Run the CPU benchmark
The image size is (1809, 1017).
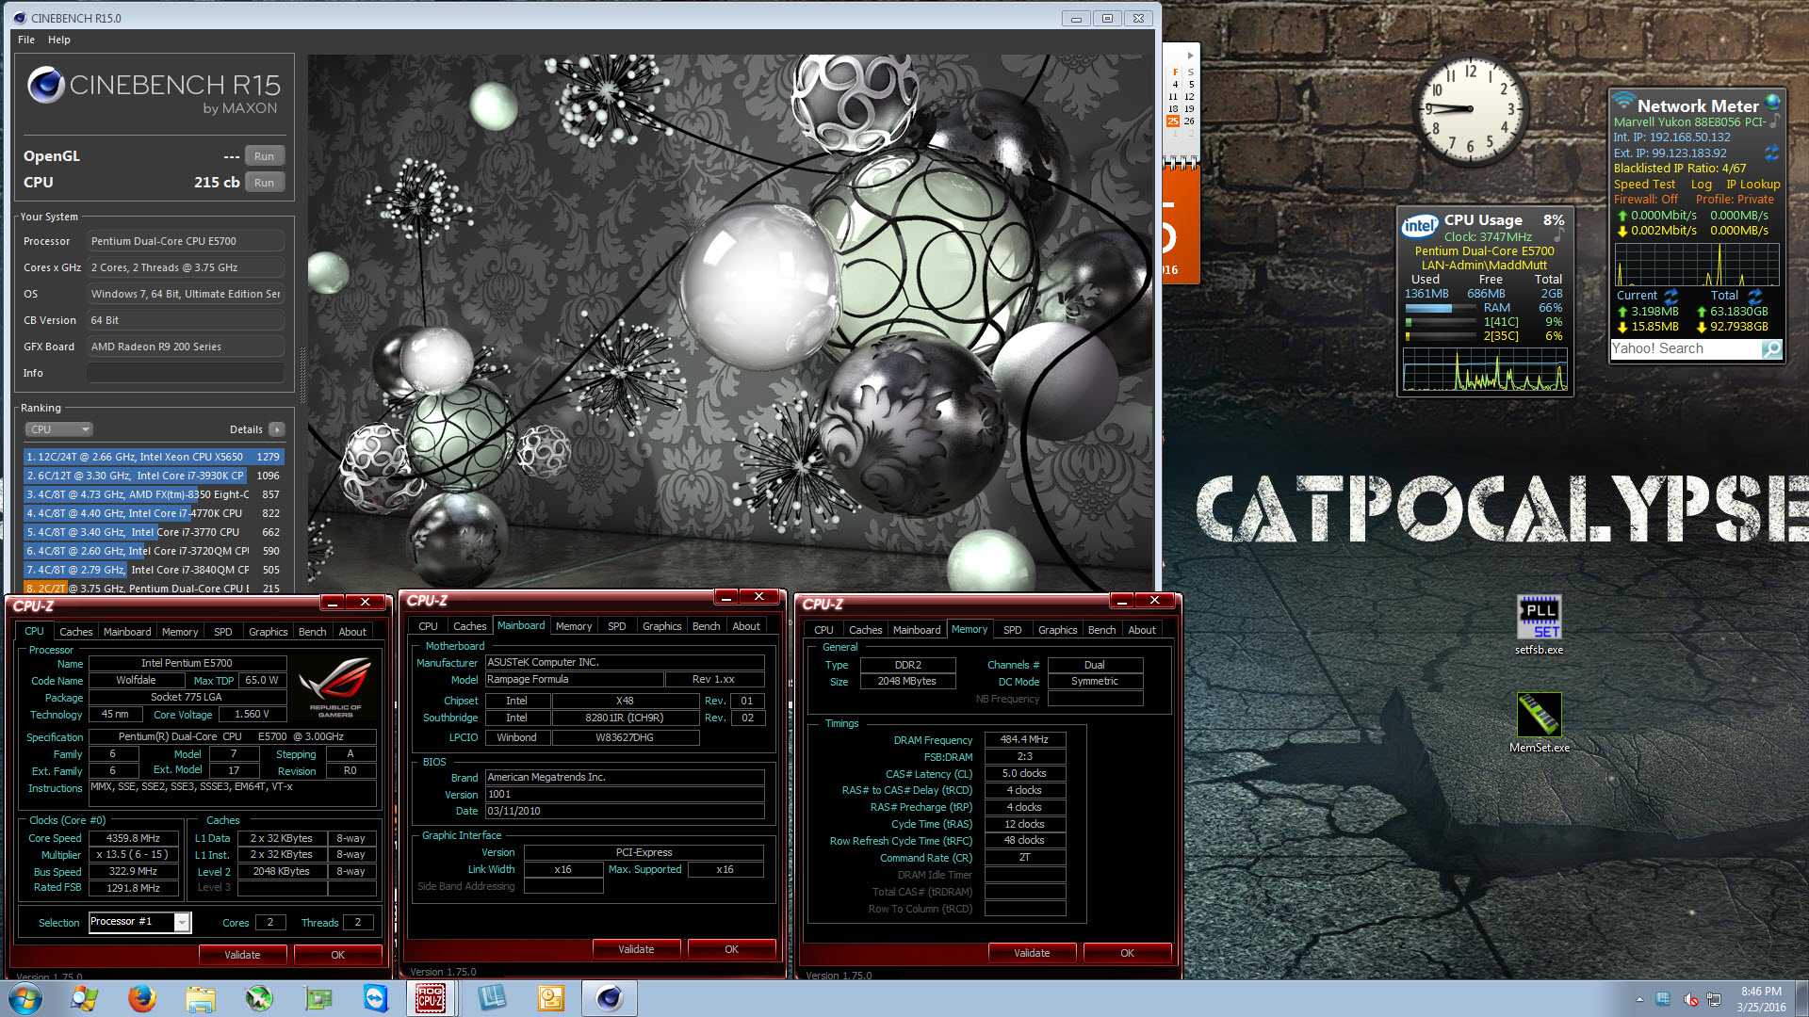tap(264, 183)
